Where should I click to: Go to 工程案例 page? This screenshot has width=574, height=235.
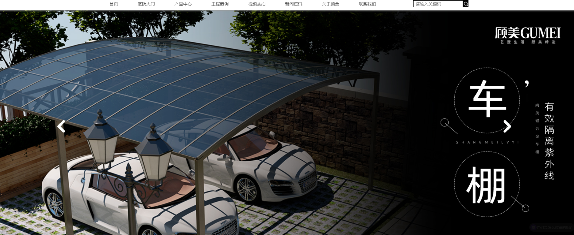(220, 4)
